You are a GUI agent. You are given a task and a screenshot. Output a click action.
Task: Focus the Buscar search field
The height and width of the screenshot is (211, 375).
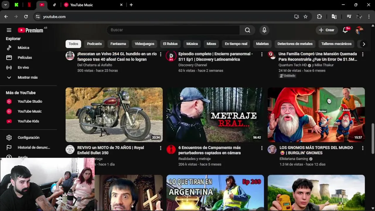click(x=173, y=30)
